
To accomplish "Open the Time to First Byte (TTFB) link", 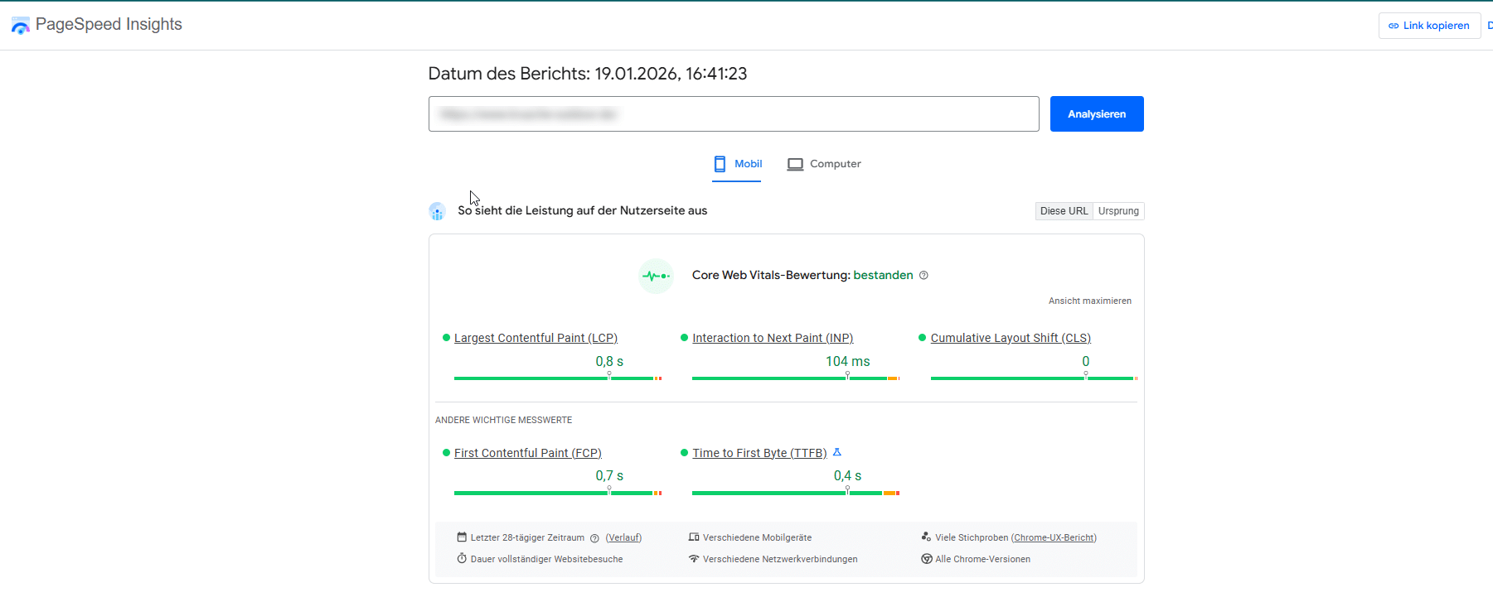I will (760, 453).
